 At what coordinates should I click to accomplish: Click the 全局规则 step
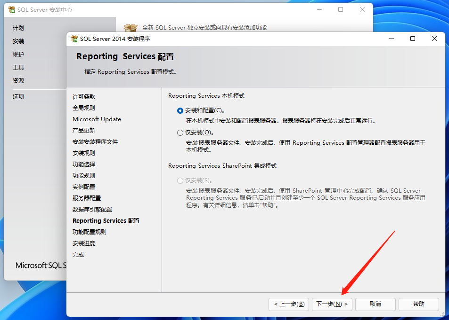(x=84, y=108)
